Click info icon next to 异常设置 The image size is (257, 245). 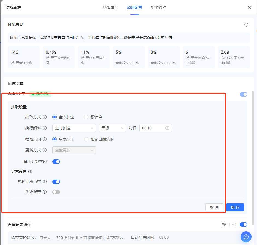[30, 172]
